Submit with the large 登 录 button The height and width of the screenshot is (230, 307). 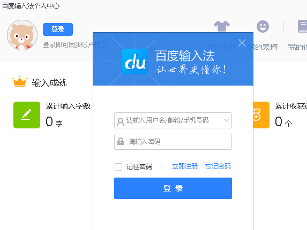click(x=173, y=188)
